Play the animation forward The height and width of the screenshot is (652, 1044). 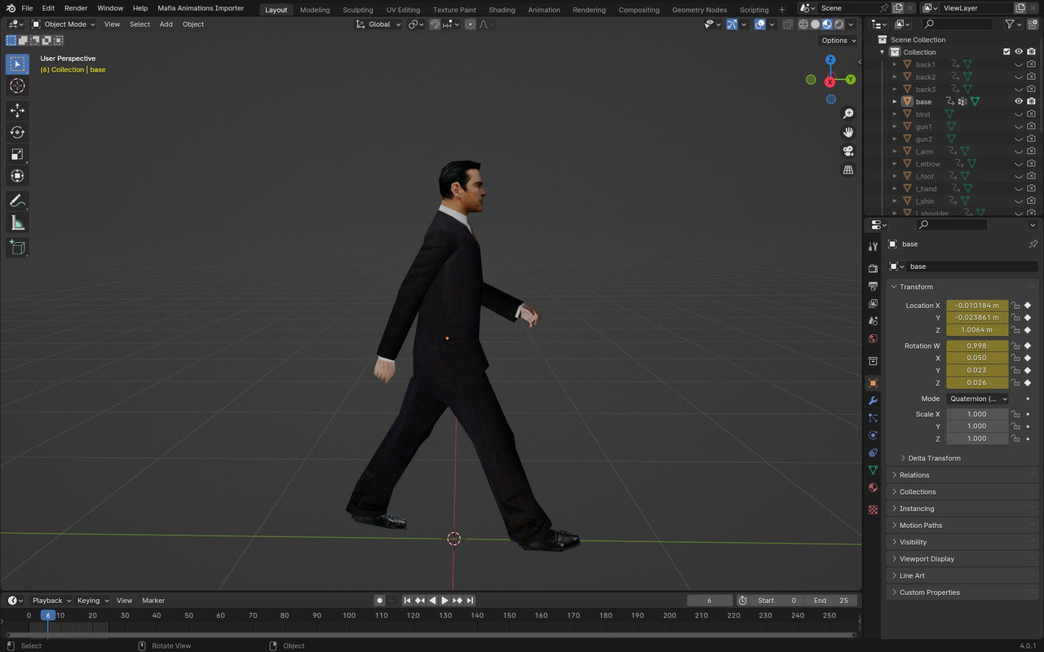click(x=445, y=601)
